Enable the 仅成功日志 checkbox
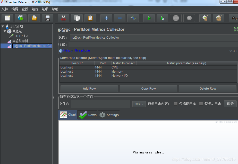 click(x=201, y=104)
